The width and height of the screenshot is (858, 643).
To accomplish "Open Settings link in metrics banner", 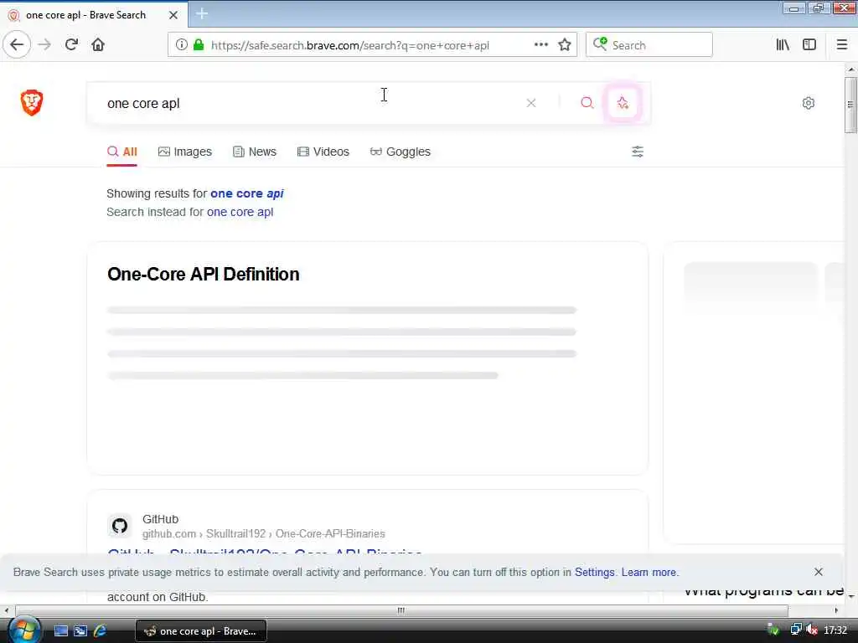I will 594,573.
